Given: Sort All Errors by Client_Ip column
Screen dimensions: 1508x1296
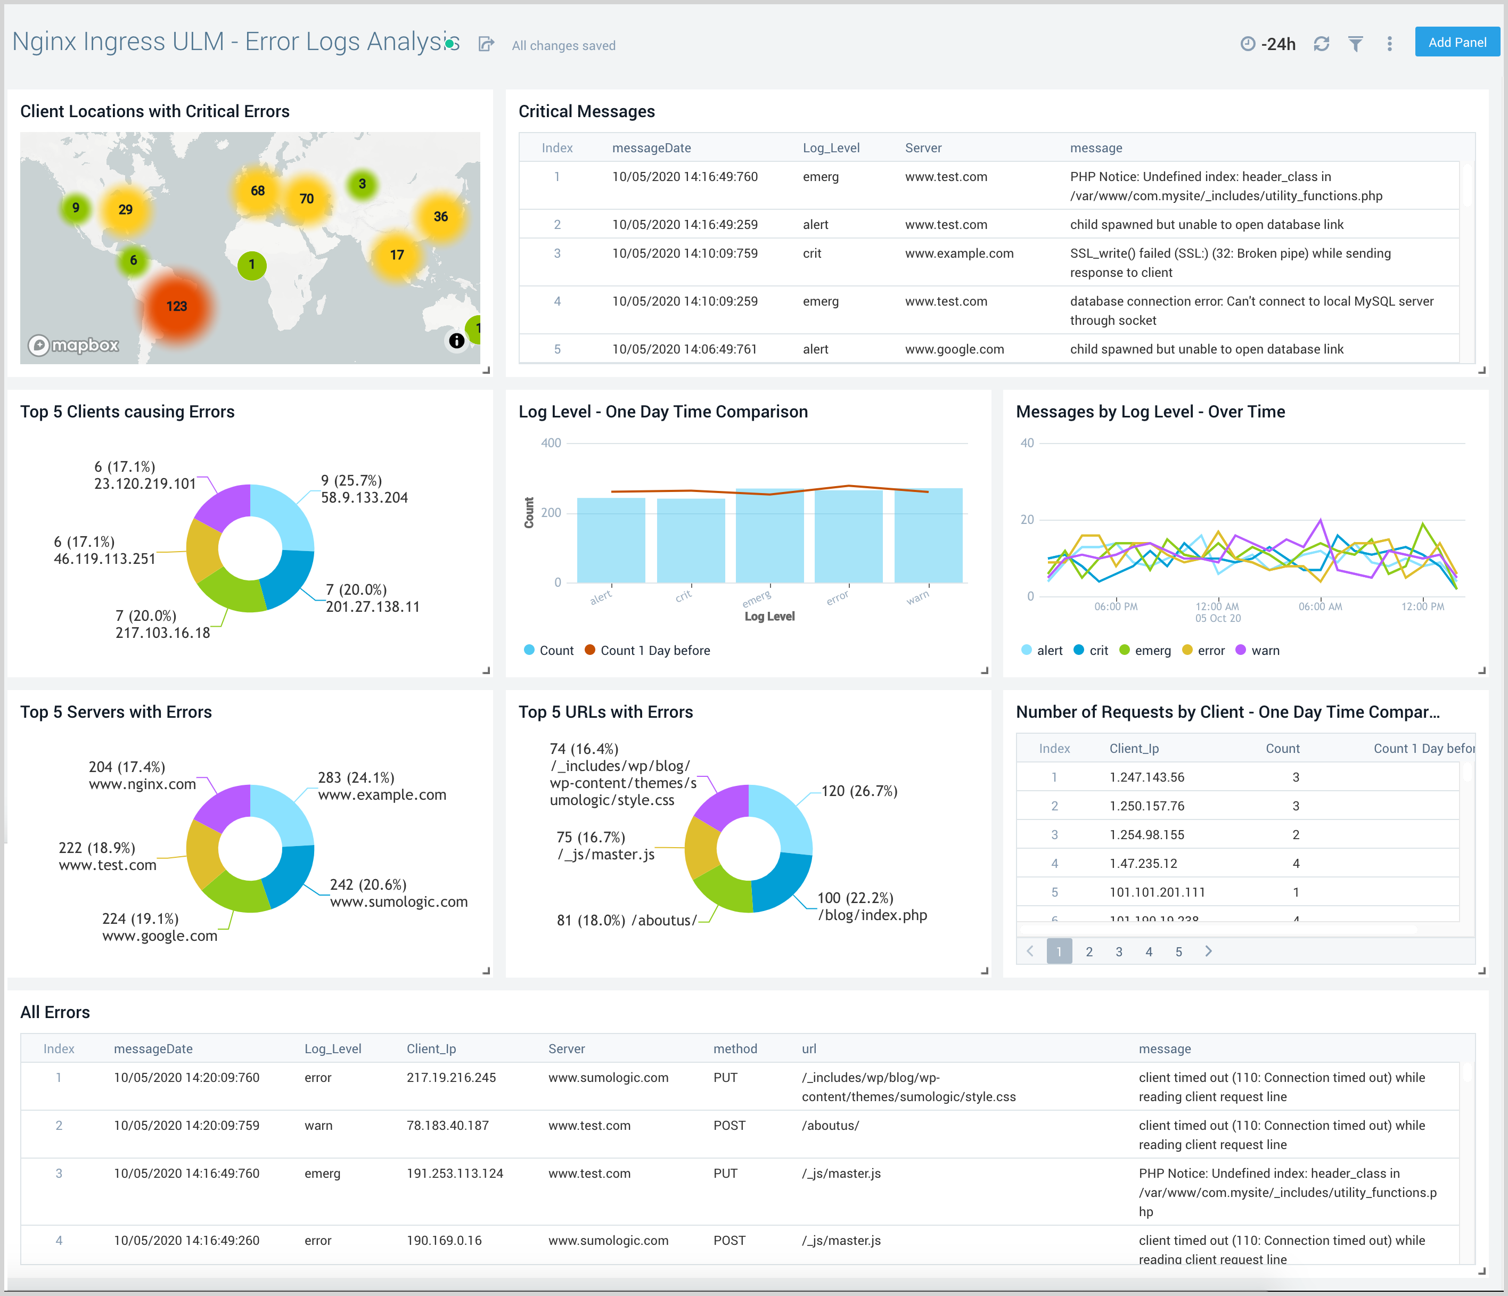Looking at the screenshot, I should click(x=432, y=1048).
